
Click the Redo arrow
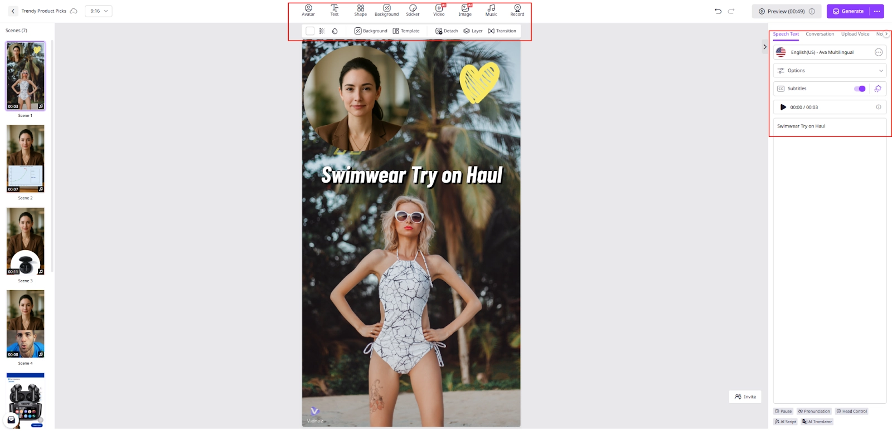[x=731, y=11]
